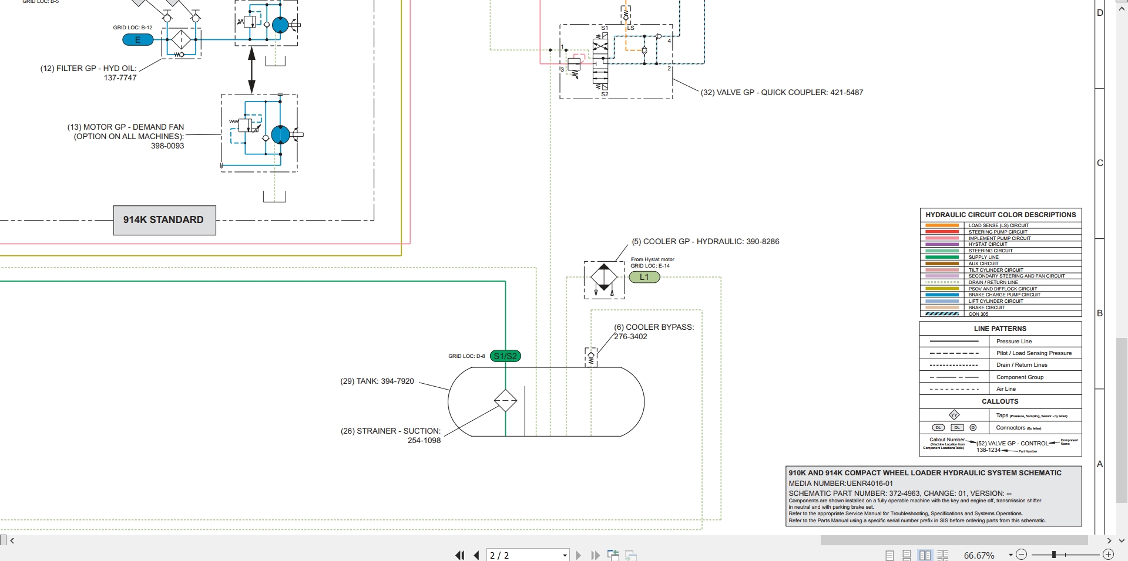1128x561 pixels.
Task: Click the hydraulic cooler diamond symbol
Action: 604,276
